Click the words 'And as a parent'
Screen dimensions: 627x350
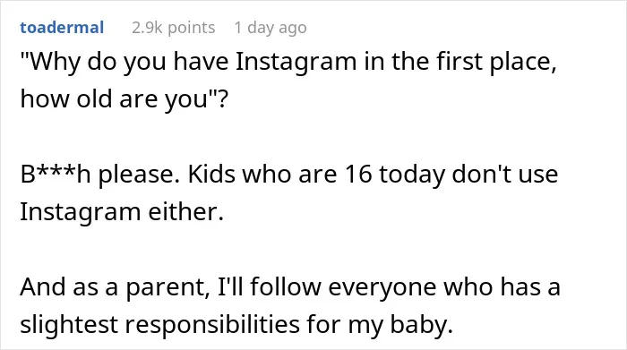(115, 286)
